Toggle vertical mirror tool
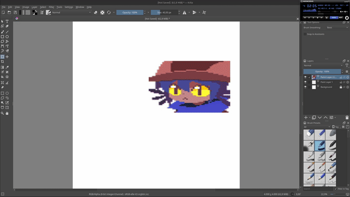Viewport: 350px width, 197px height. [195, 13]
